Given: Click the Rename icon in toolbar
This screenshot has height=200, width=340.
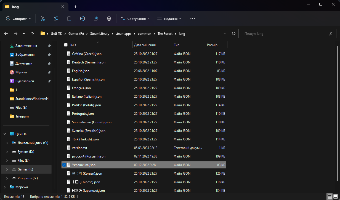Looking at the screenshot, I should click(x=82, y=18).
